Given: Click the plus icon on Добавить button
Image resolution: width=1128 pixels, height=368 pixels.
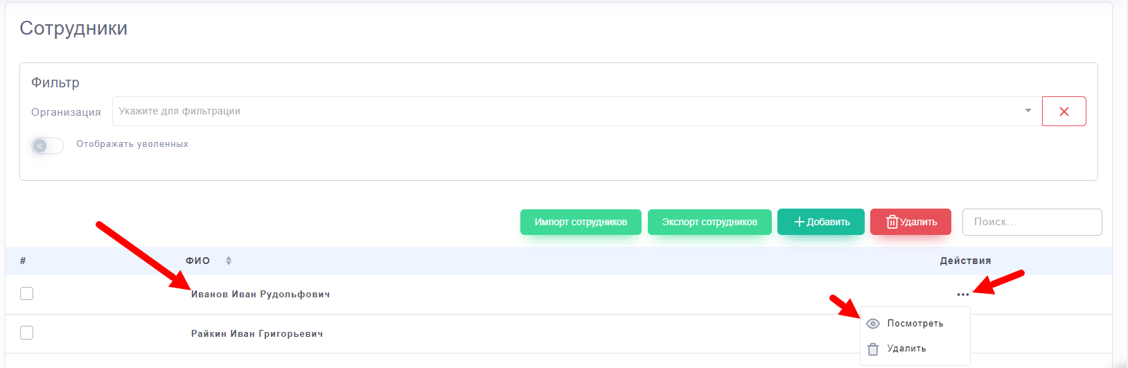Looking at the screenshot, I should pyautogui.click(x=799, y=222).
